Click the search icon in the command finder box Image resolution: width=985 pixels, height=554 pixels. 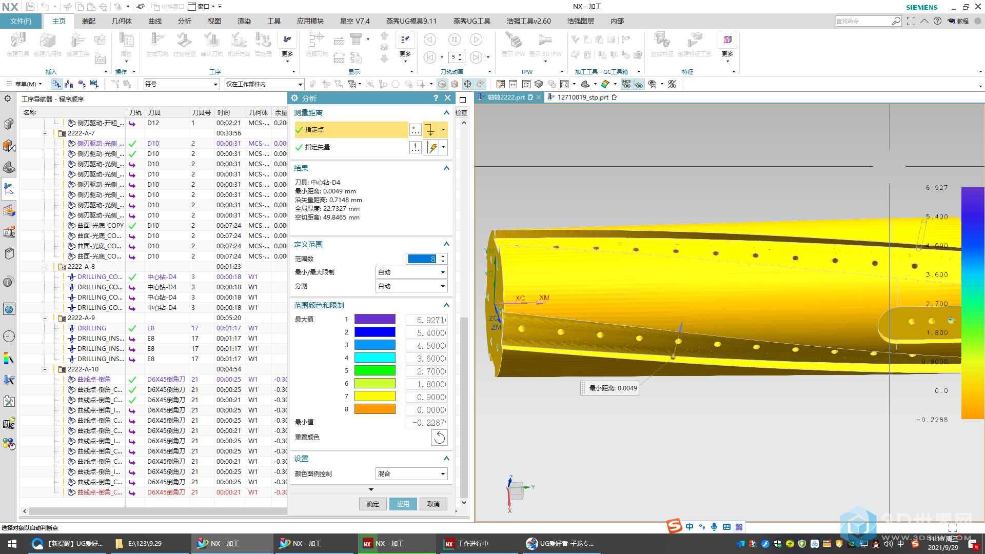click(x=896, y=21)
